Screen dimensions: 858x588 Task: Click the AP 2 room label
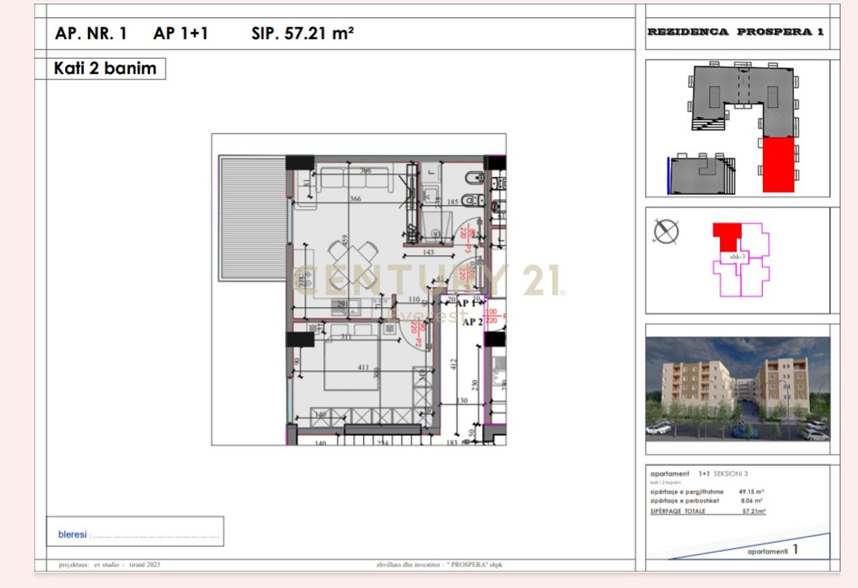pyautogui.click(x=473, y=322)
